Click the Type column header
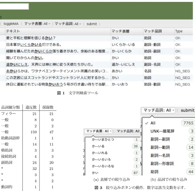 point(184,31)
